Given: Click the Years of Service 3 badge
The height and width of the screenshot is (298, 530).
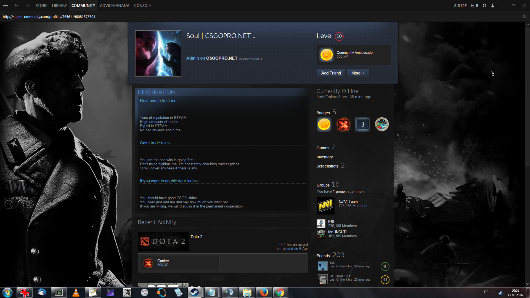Looking at the screenshot, I should pos(362,124).
